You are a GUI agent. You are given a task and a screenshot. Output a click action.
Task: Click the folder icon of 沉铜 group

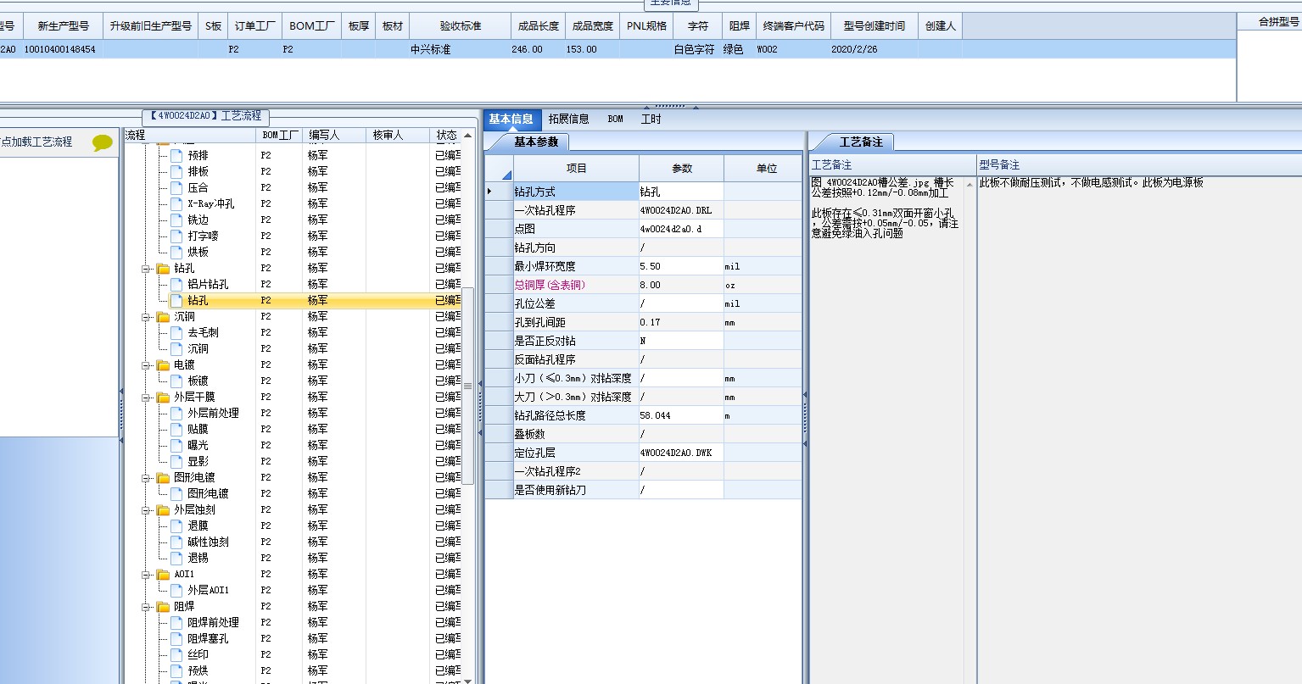(x=163, y=317)
